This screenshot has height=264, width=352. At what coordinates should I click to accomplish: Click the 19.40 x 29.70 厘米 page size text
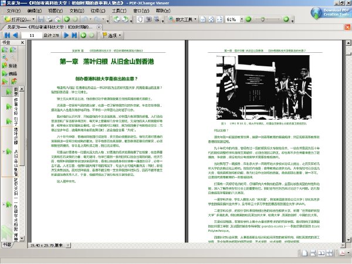(x=46, y=245)
